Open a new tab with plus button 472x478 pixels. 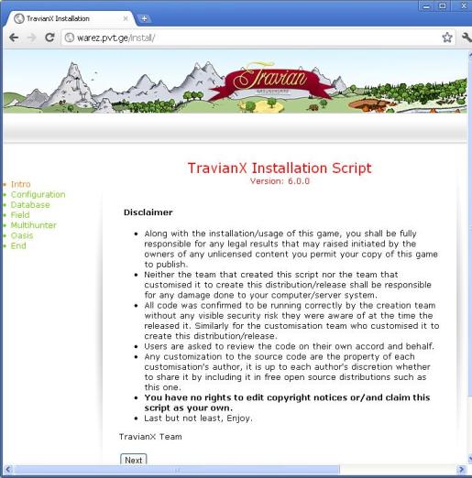click(x=144, y=18)
